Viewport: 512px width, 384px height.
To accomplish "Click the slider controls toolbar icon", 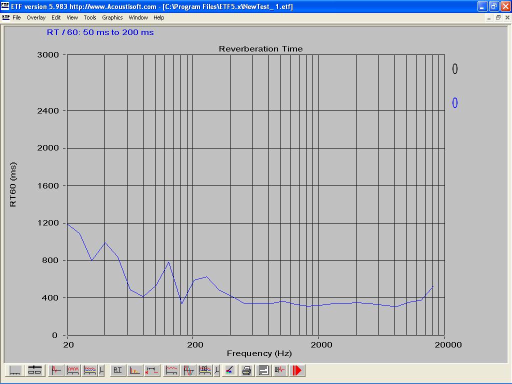I will click(34, 370).
